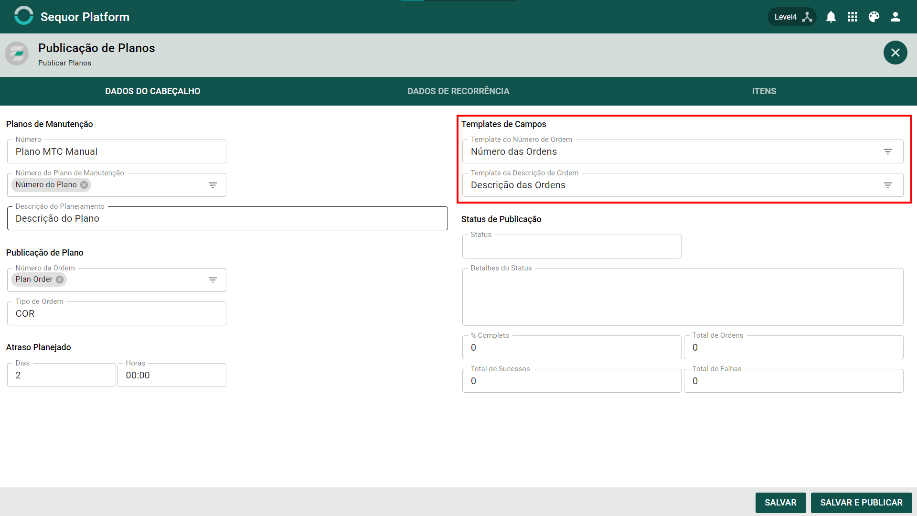
Task: Click the Total de Falhas field
Action: point(794,381)
